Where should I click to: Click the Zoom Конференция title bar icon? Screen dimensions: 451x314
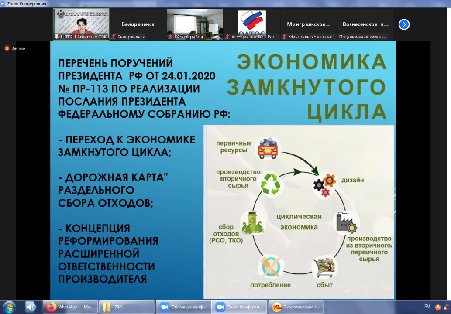3,3
